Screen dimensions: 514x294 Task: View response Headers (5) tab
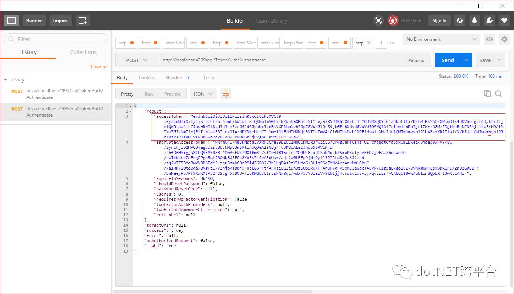178,77
